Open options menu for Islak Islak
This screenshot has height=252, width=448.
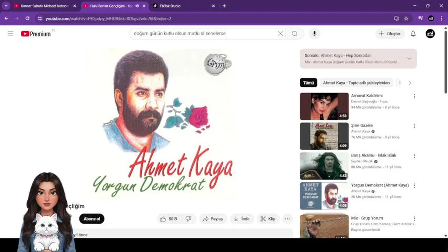pos(414,156)
